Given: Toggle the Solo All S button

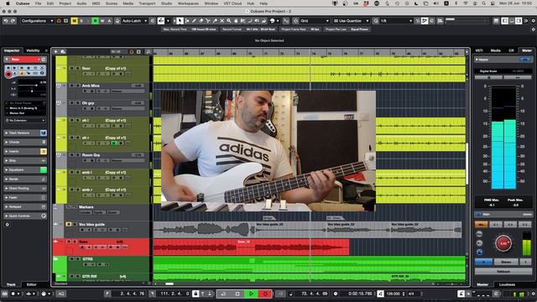Looking at the screenshot, I should [x=81, y=21].
